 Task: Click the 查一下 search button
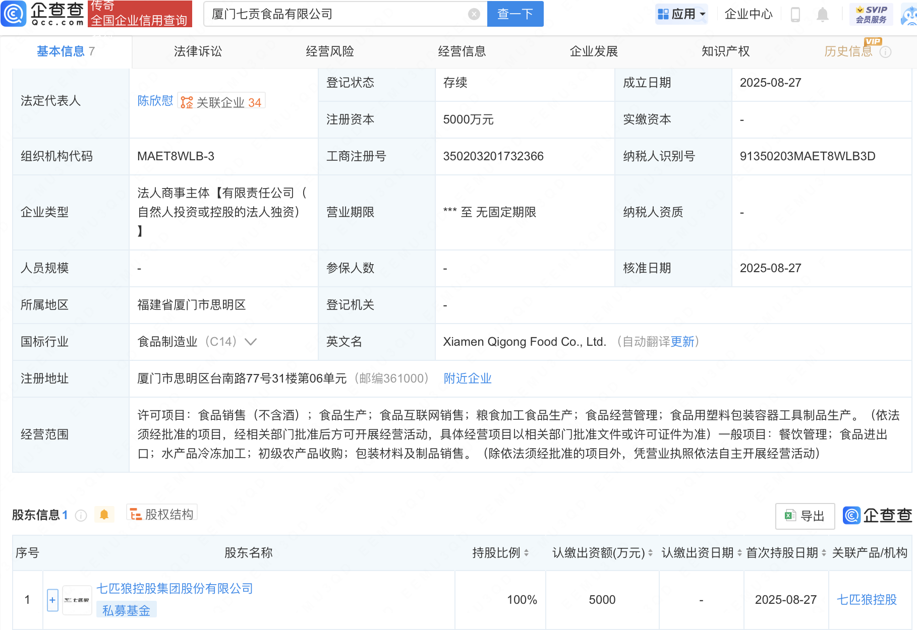tap(515, 14)
